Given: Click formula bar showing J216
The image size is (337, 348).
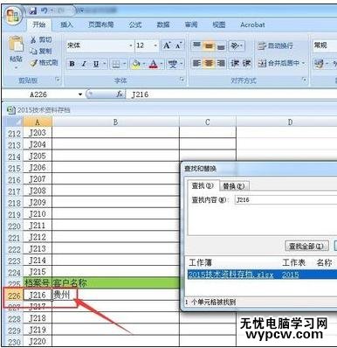Looking at the screenshot, I should click(231, 94).
